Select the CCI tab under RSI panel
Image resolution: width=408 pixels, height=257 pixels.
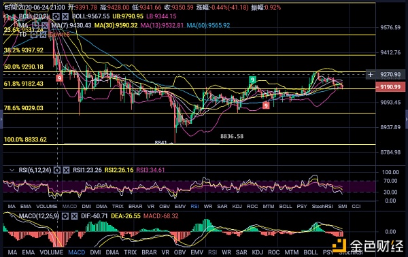[356, 206]
